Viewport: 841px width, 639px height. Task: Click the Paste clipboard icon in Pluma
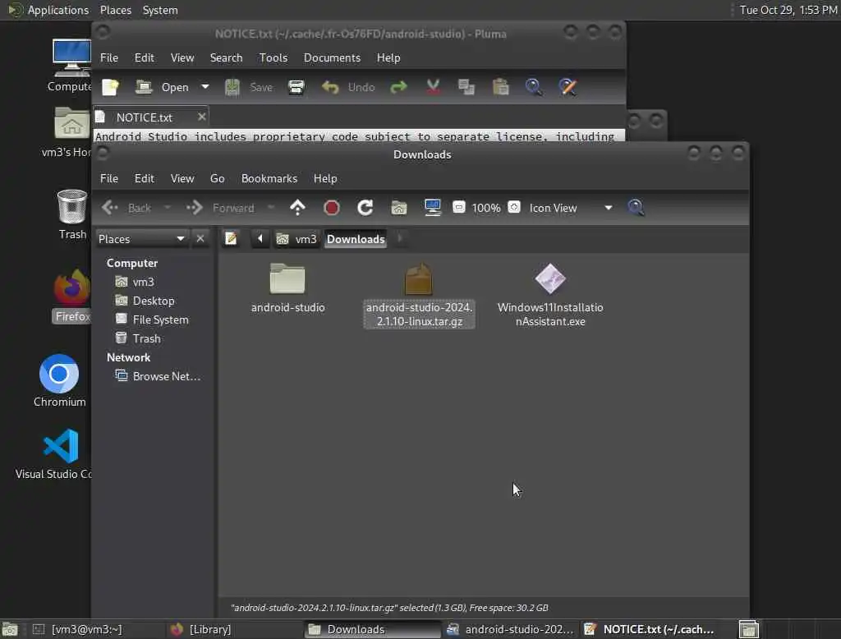point(500,87)
